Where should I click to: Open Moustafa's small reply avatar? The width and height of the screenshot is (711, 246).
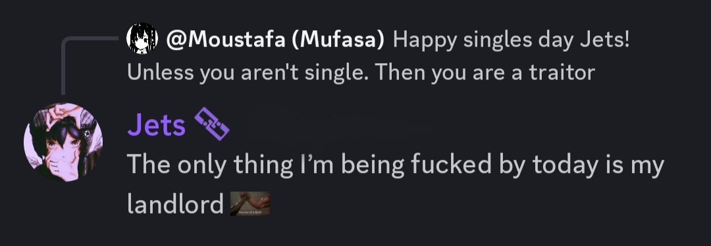pyautogui.click(x=142, y=39)
